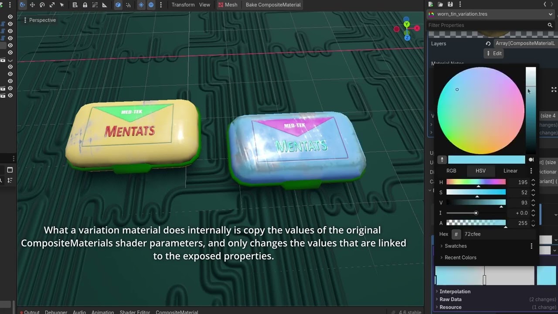The height and width of the screenshot is (314, 558).
Task: Click the gradient point color swatch
Action: (x=547, y=276)
